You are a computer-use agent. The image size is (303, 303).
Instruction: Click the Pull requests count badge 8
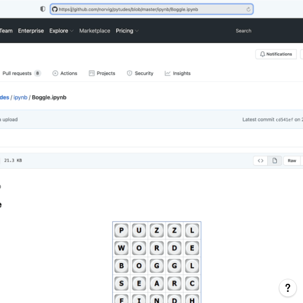(x=37, y=73)
